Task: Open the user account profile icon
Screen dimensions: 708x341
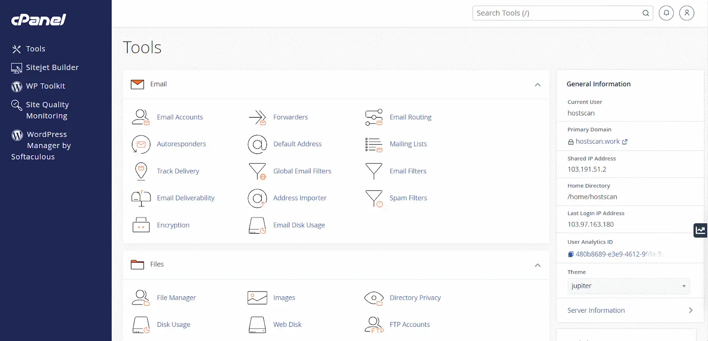Action: point(687,13)
